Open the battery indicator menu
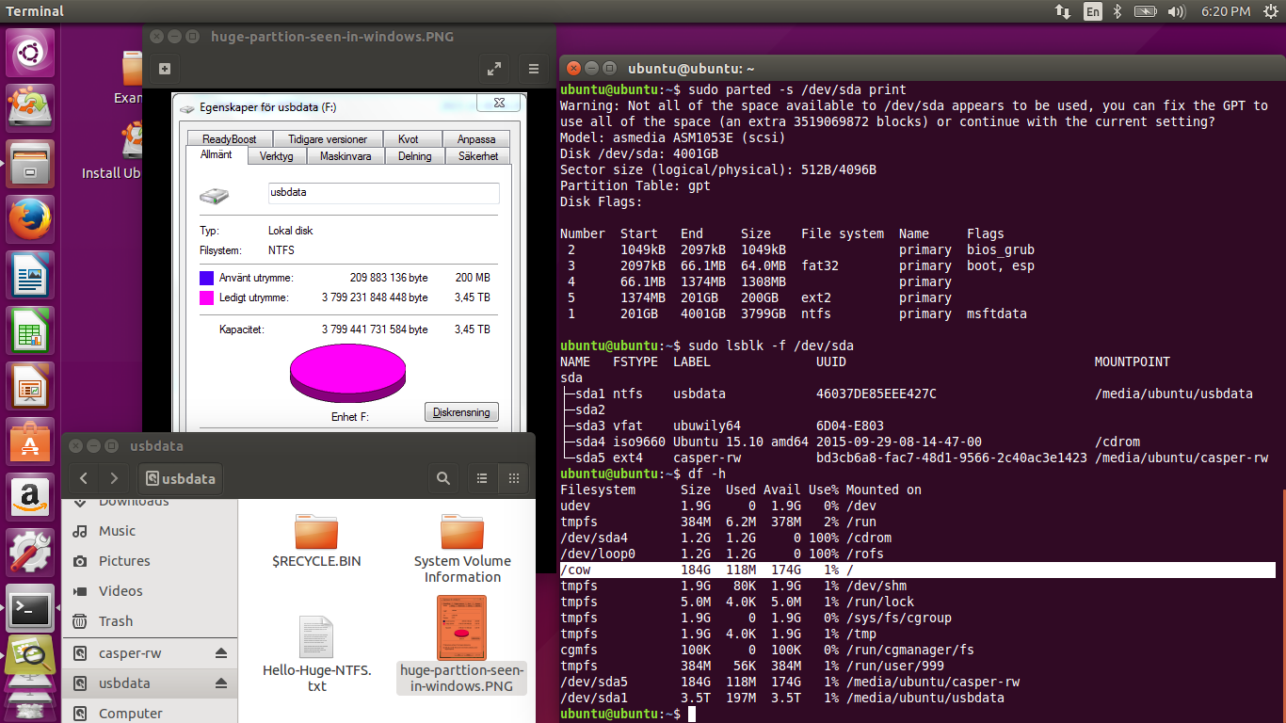This screenshot has height=723, width=1286. 1145,11
